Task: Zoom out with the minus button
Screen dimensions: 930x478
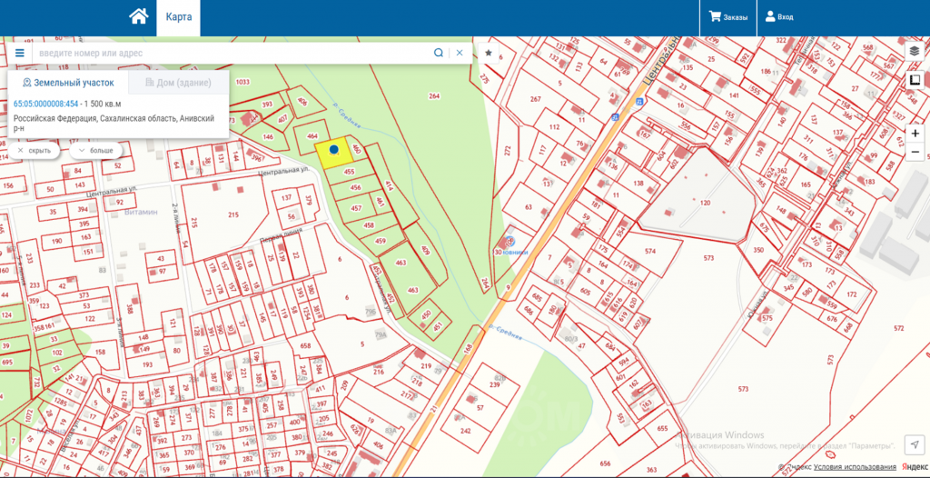Action: tap(915, 153)
